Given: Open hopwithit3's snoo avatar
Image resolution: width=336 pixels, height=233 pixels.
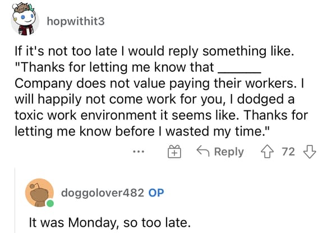Looking at the screenshot, I should click(25, 20).
